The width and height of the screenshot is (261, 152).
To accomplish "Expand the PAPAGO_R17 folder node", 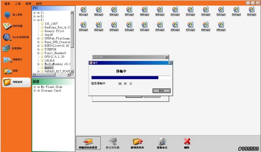I will (x=38, y=71).
